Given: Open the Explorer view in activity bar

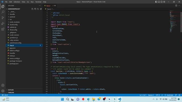Looking at the screenshot, I should click(3, 6).
